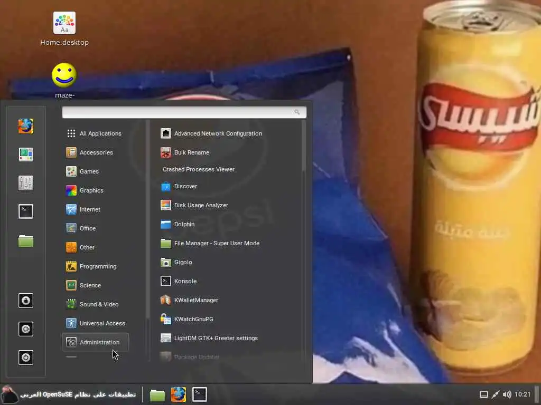The width and height of the screenshot is (541, 405).
Task: Open system settings mixer icon in favorites
Action: tap(26, 183)
